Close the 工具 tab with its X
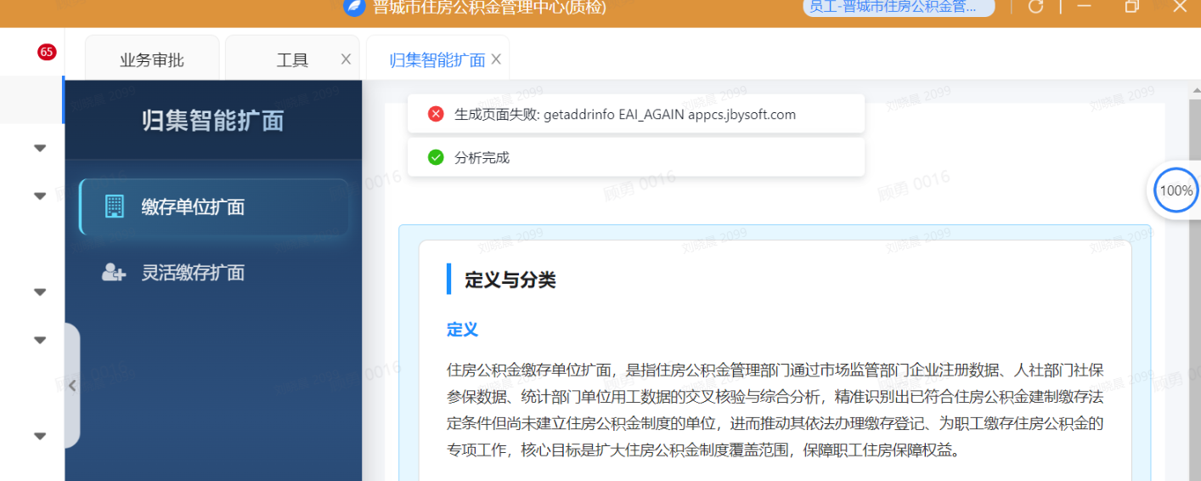Image resolution: width=1201 pixels, height=481 pixels. 346,59
